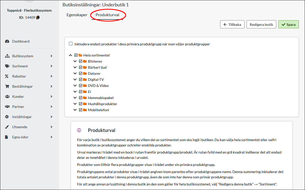
Task: Expand the DVD & Video tree node
Action: click(75, 86)
